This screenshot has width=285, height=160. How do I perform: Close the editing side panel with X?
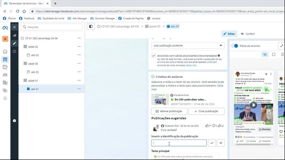click(14, 27)
